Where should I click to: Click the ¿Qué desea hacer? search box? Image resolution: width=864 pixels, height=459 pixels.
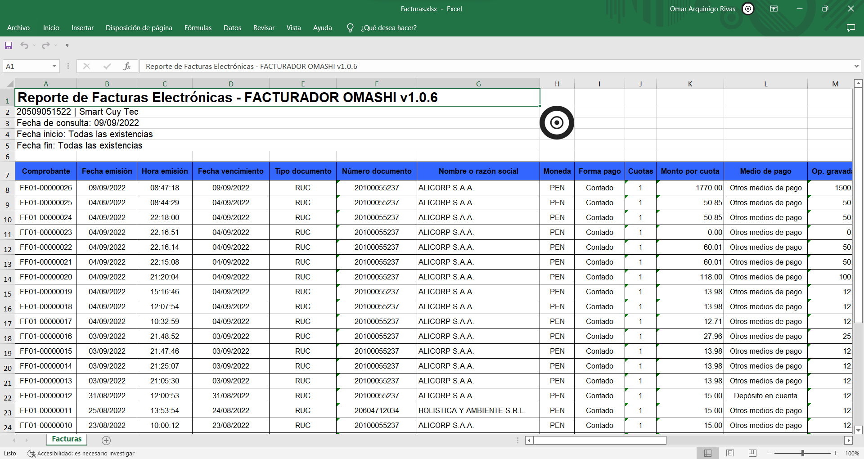(389, 28)
